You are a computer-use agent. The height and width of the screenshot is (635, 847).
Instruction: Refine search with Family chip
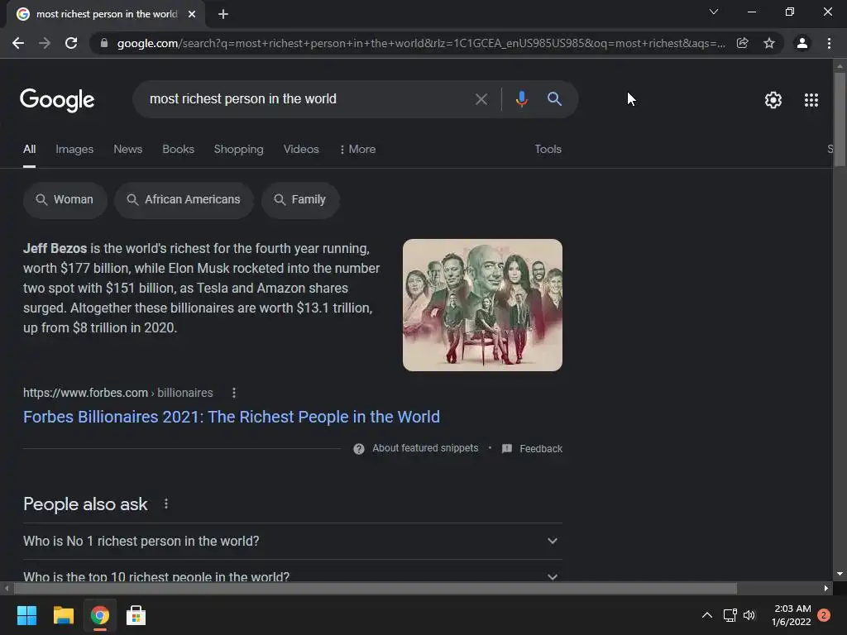pos(300,200)
